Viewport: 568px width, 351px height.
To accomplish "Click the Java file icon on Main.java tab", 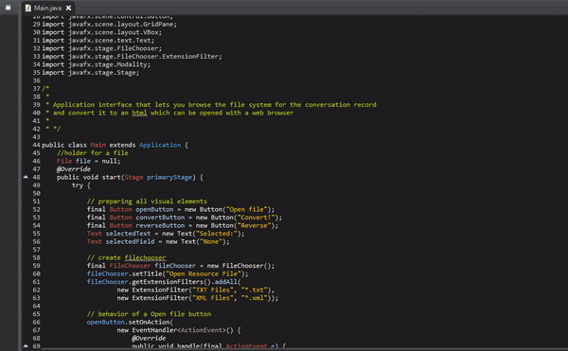I will coord(27,8).
